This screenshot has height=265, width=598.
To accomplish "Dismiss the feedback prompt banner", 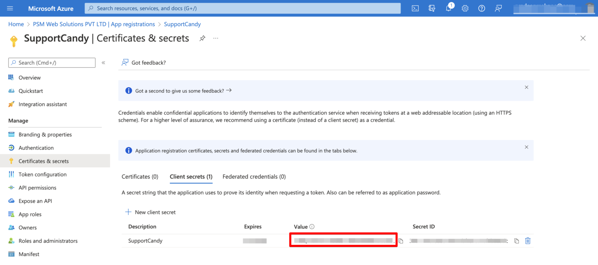I will click(526, 87).
